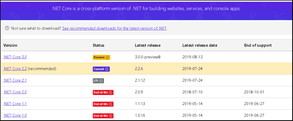The height and width of the screenshot is (121, 293).
Task: Open the .NET Core 1.0 link
Action: pos(15,115)
